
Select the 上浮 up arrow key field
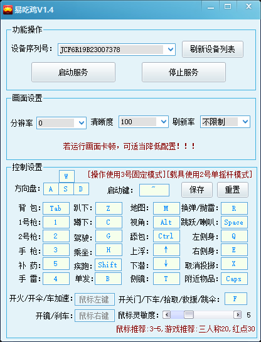click(x=166, y=250)
